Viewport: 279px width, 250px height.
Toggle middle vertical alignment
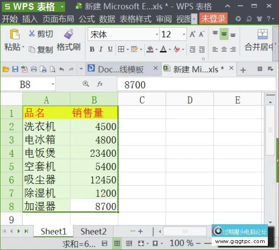click(224, 34)
